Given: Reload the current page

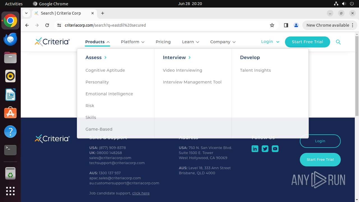Looking at the screenshot, I should pyautogui.click(x=47, y=25).
